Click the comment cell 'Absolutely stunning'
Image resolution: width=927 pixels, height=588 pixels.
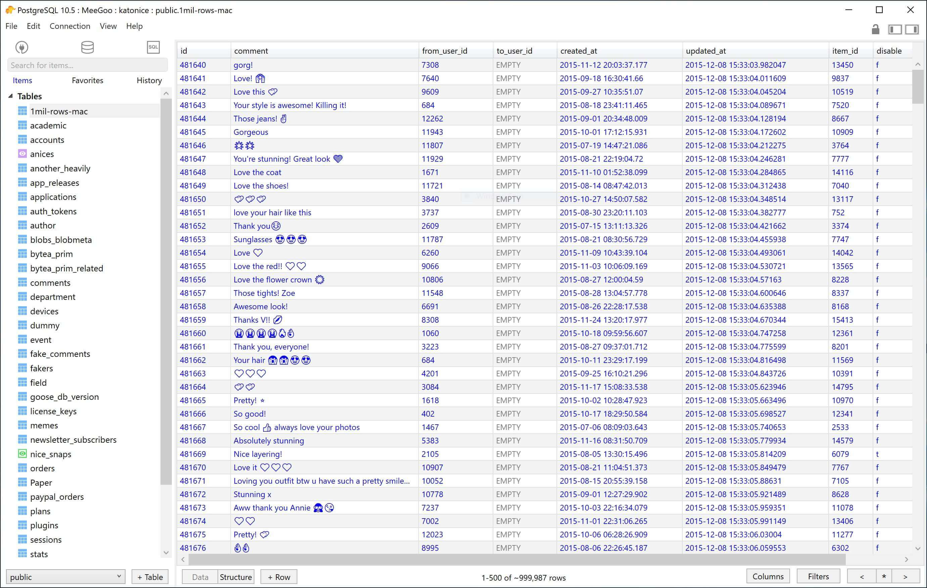[x=325, y=440]
